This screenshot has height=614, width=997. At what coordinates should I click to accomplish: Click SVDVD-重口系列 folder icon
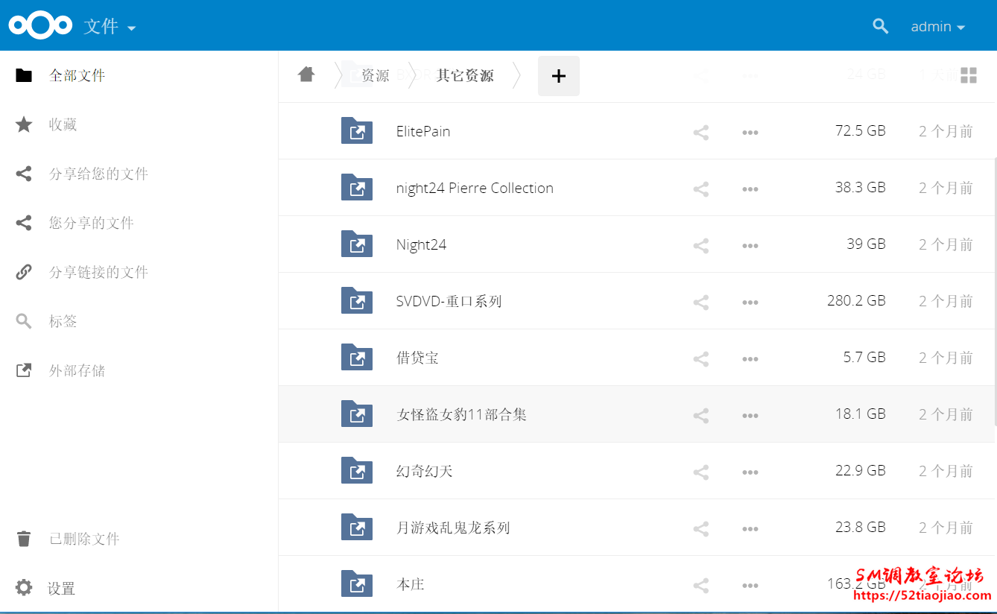click(x=357, y=300)
